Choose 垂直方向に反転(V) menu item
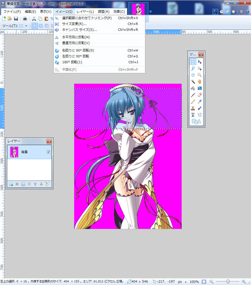This screenshot has height=285, width=251. tap(99, 43)
